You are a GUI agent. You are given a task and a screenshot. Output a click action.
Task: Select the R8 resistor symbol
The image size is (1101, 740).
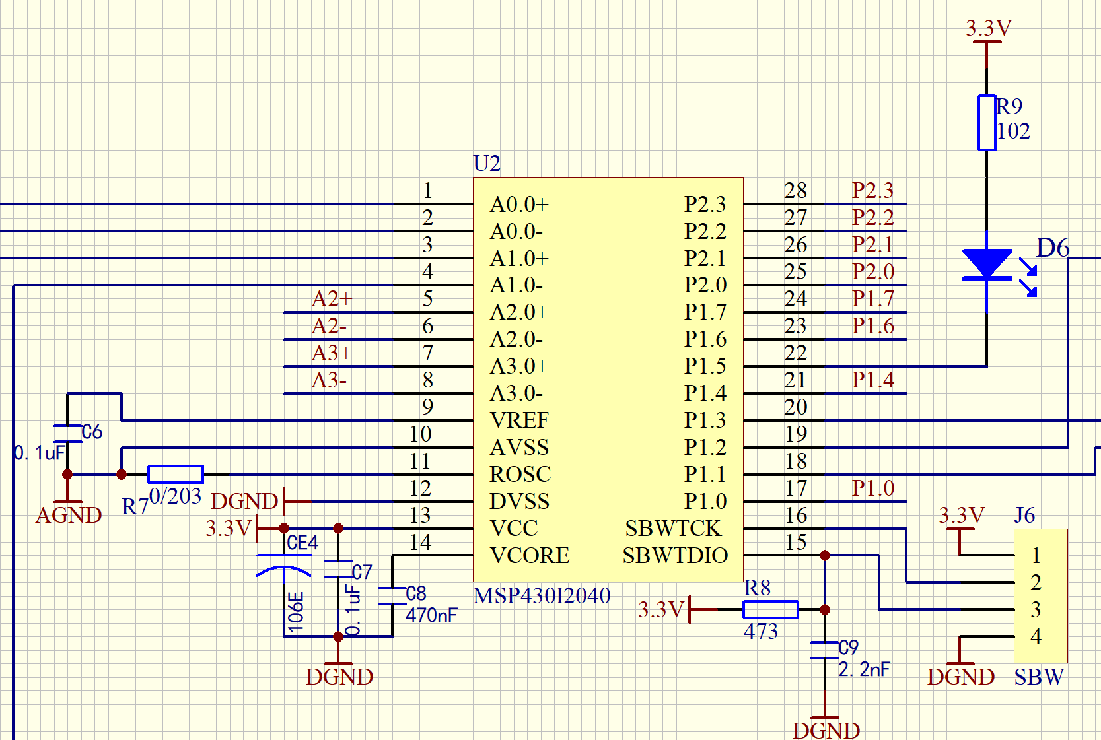pyautogui.click(x=771, y=609)
